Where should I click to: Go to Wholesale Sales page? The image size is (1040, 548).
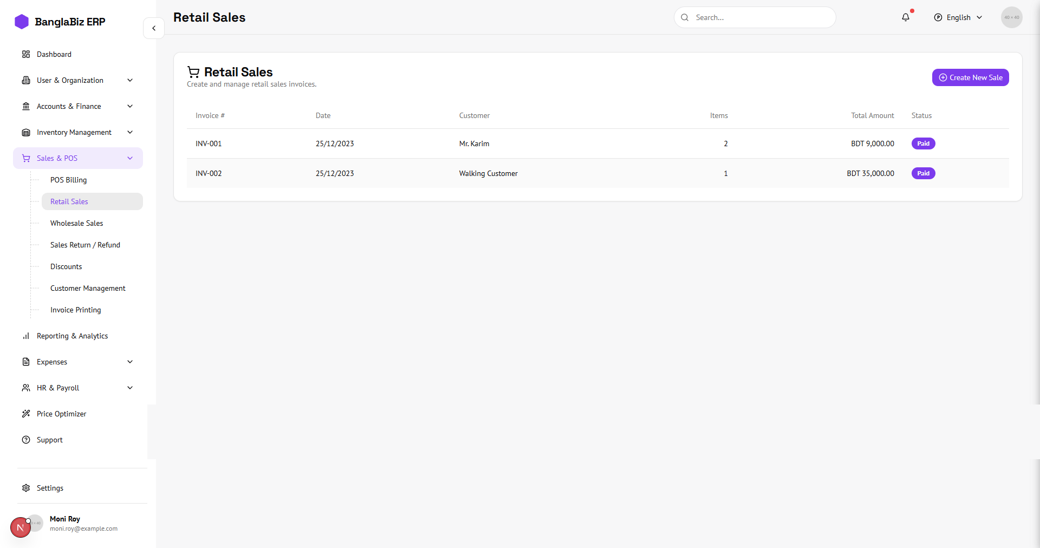(x=76, y=223)
